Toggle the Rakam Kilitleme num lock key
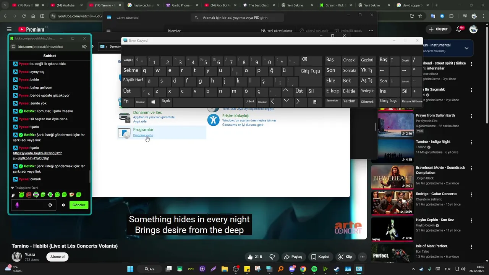 coord(412,101)
